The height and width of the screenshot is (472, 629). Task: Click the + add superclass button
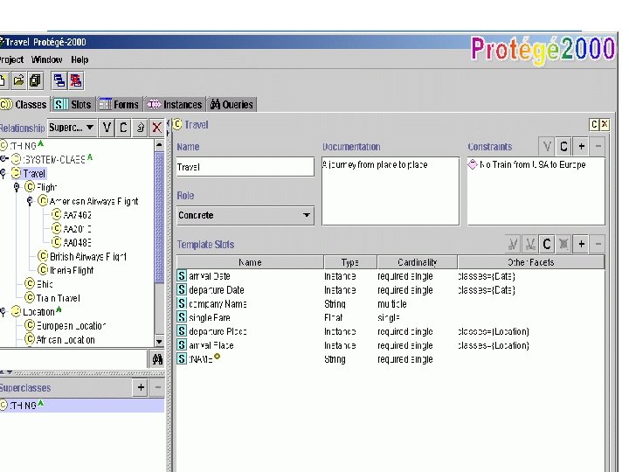141,387
